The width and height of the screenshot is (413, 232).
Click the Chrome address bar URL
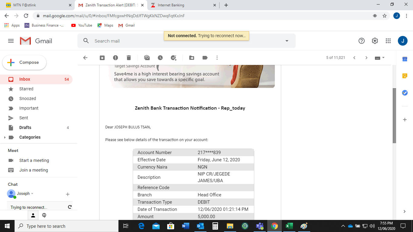pyautogui.click(x=114, y=16)
